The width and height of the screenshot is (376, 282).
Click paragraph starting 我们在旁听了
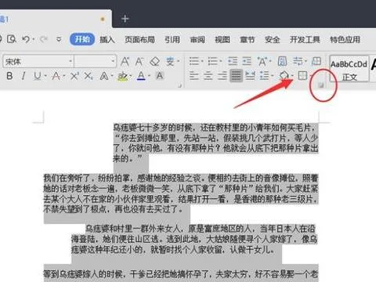[181, 193]
